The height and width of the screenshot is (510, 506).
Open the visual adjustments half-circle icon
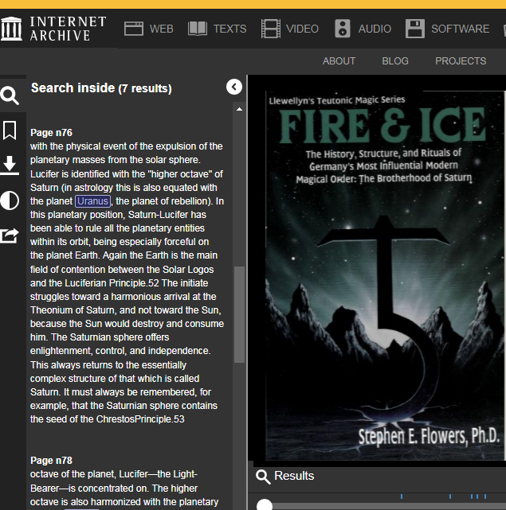click(10, 200)
